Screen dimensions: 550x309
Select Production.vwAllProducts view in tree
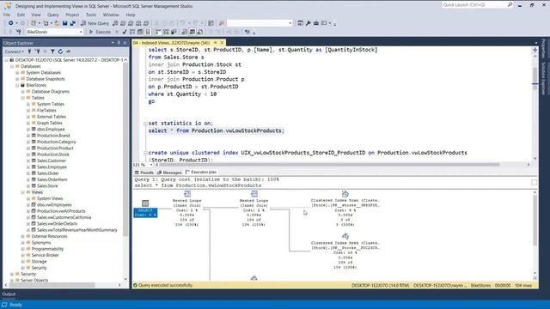61,211
